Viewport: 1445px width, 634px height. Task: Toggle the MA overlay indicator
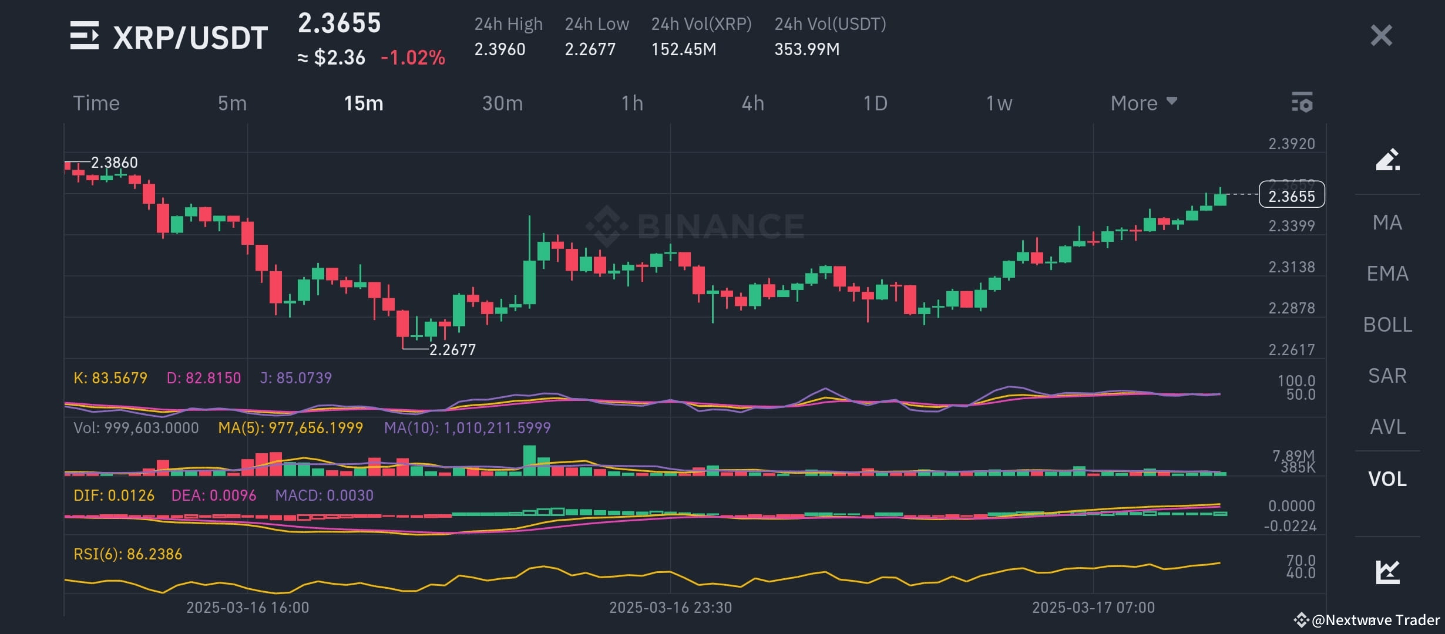[1387, 222]
